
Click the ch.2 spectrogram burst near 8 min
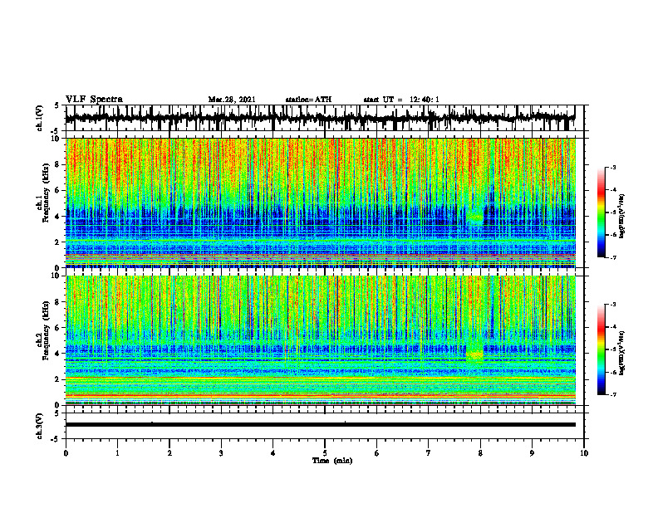475,354
